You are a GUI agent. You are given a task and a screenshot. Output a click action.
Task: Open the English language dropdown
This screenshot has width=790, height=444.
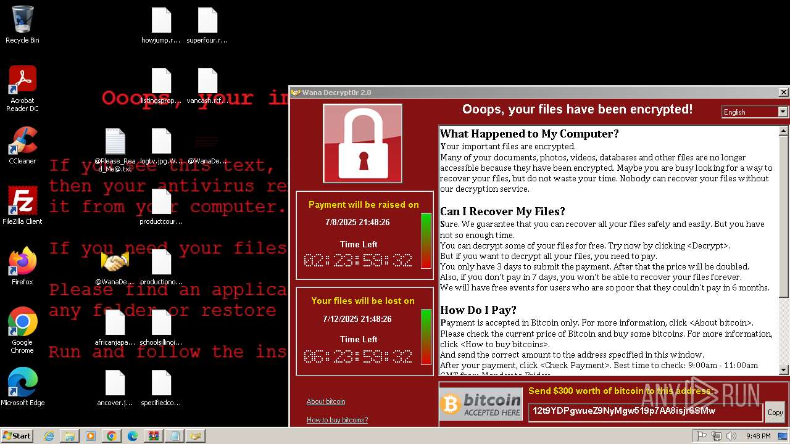pyautogui.click(x=755, y=112)
